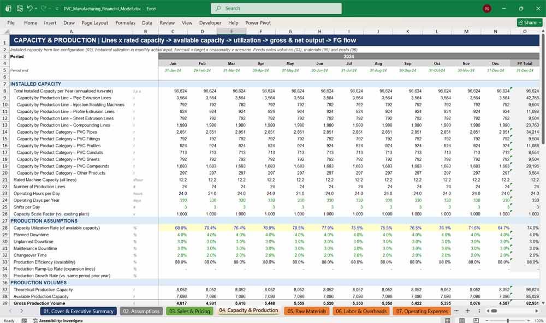Switch to 01. Cover & Executive Summary sheet
Screen dimensions: 546x323
78,311
